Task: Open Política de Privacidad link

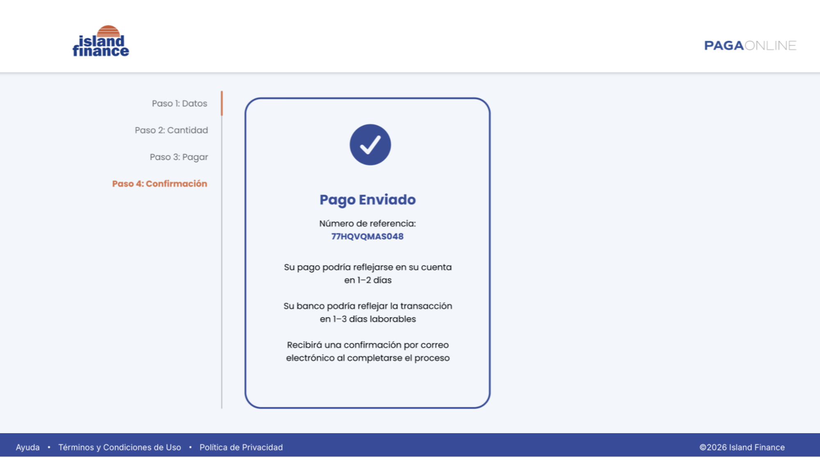Action: point(241,447)
